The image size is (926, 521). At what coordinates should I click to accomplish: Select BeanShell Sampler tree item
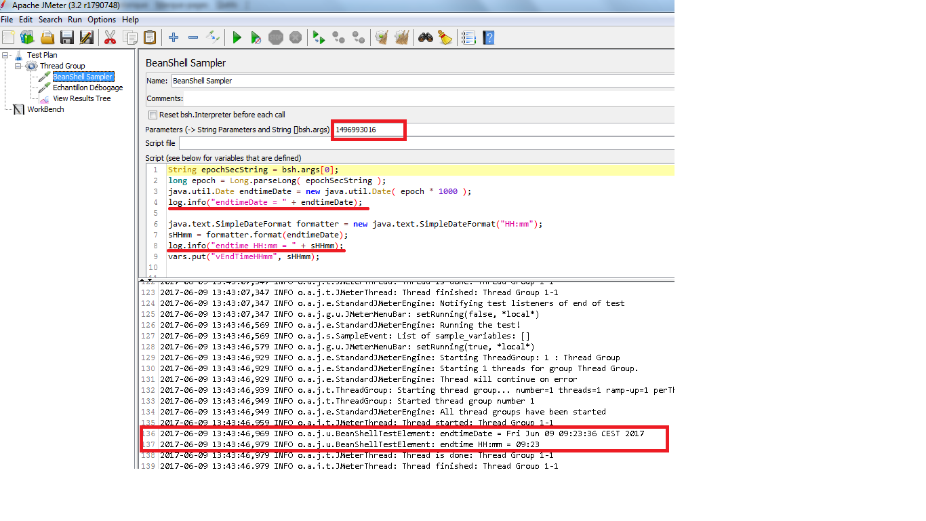[x=83, y=77]
